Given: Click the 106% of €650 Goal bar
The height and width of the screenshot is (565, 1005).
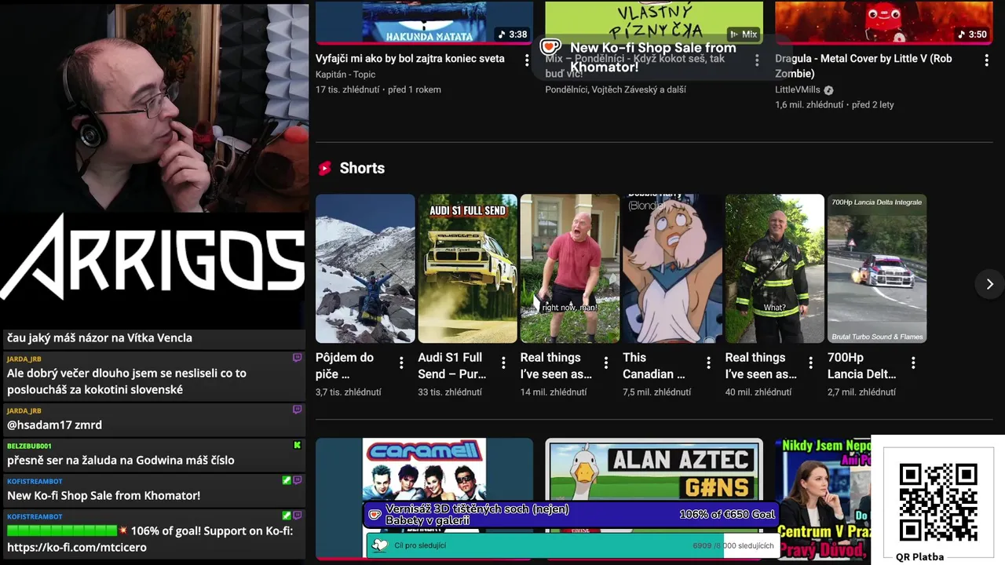Looking at the screenshot, I should 572,515.
